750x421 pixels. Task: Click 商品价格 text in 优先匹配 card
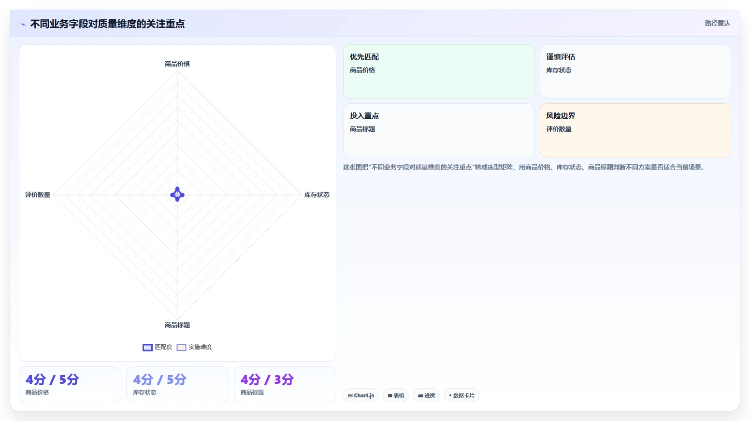pos(362,70)
